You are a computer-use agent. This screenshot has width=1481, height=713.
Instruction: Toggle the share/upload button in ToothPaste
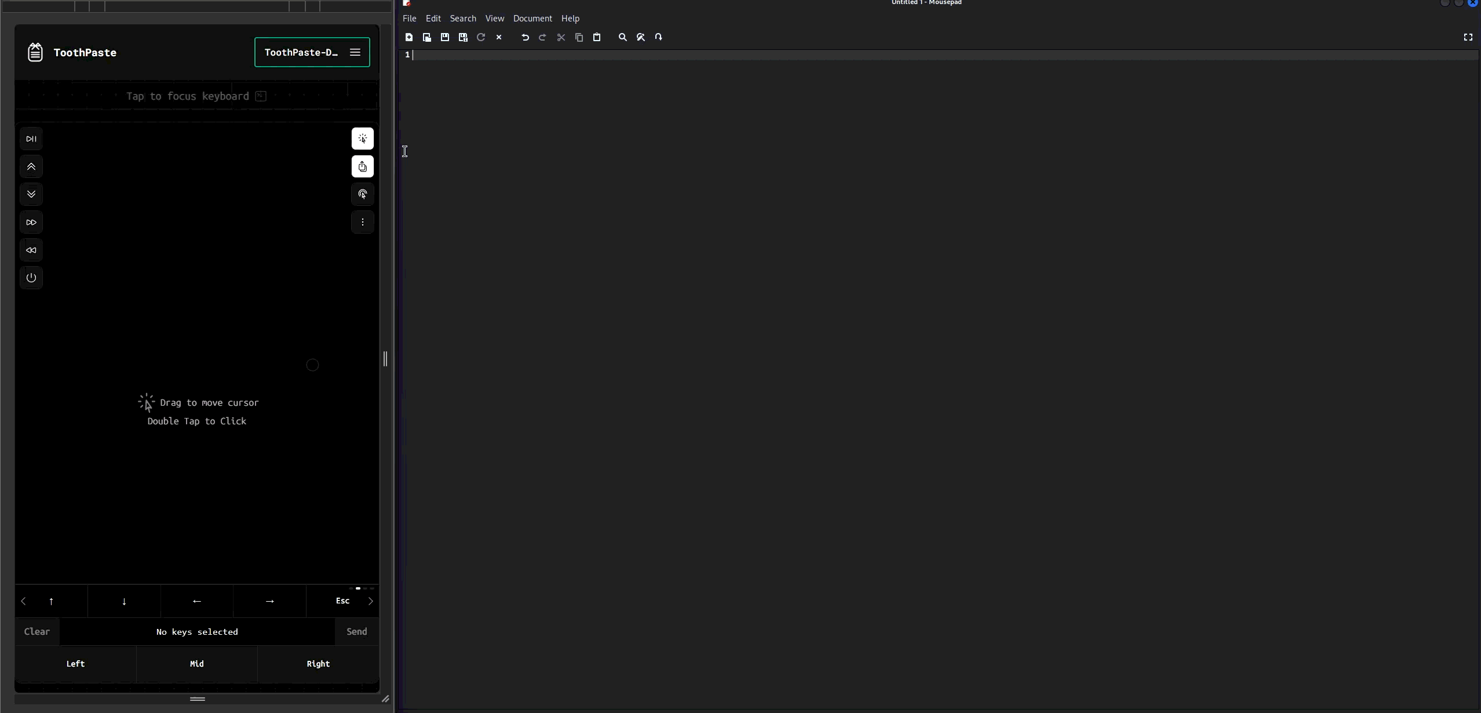(x=363, y=167)
